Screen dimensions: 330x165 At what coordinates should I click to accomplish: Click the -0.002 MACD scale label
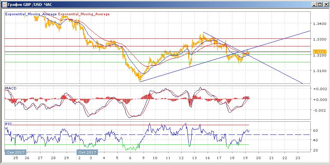point(318,110)
